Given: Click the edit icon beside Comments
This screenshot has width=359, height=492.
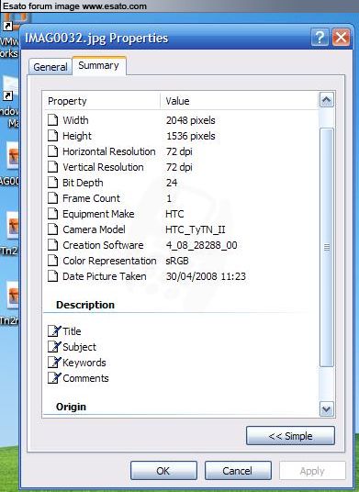Looking at the screenshot, I should pos(54,378).
